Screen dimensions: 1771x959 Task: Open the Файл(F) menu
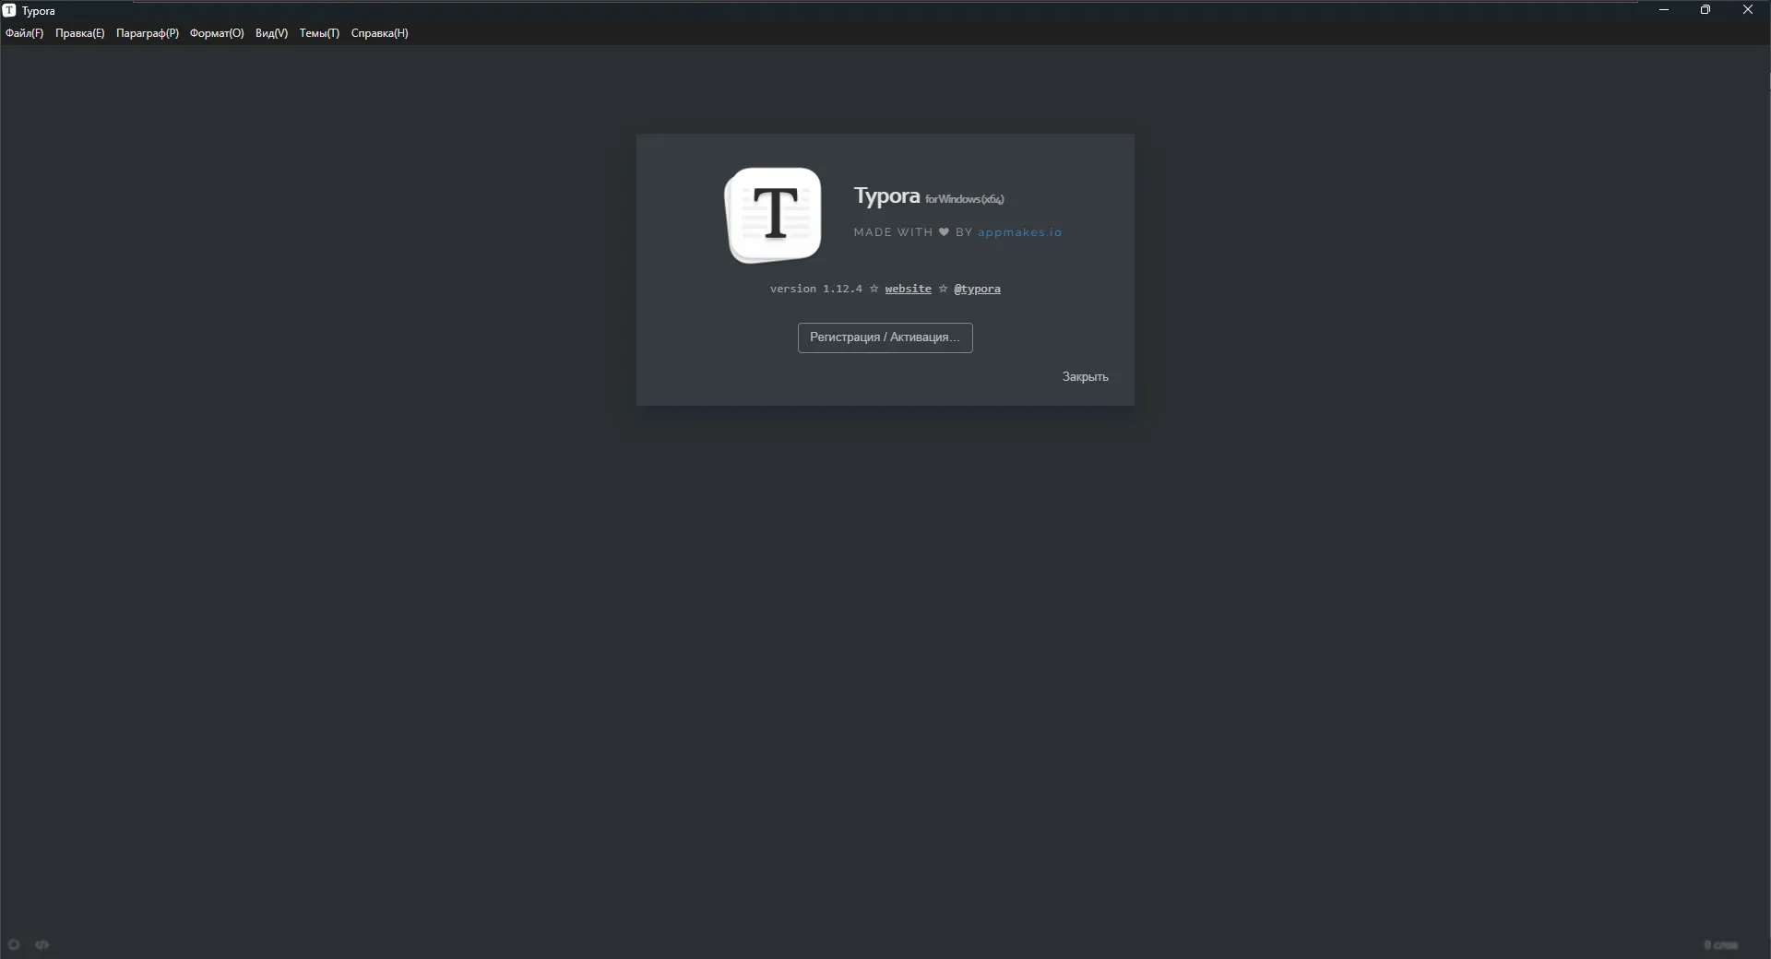[24, 33]
